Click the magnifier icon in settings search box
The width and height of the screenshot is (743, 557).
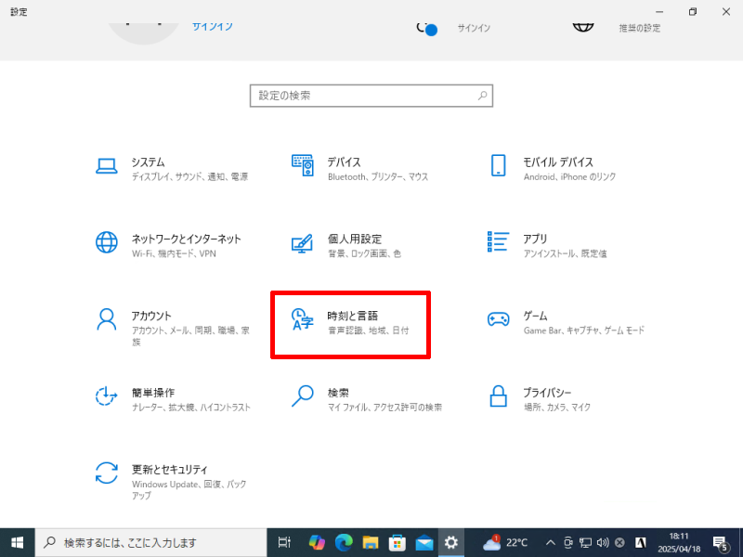[482, 96]
